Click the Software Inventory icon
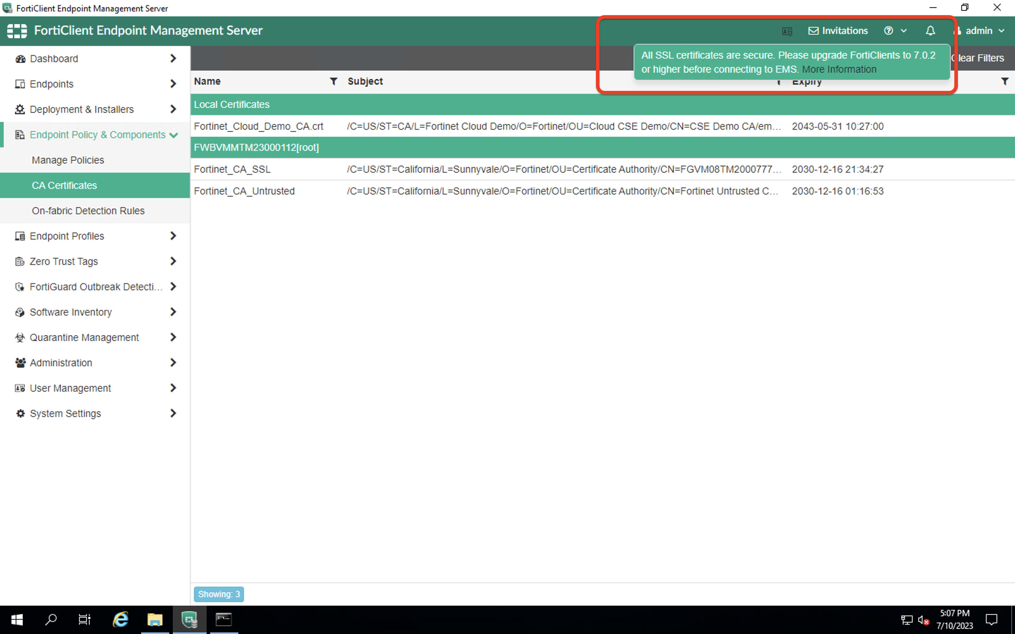Viewport: 1015px width, 634px height. point(20,312)
